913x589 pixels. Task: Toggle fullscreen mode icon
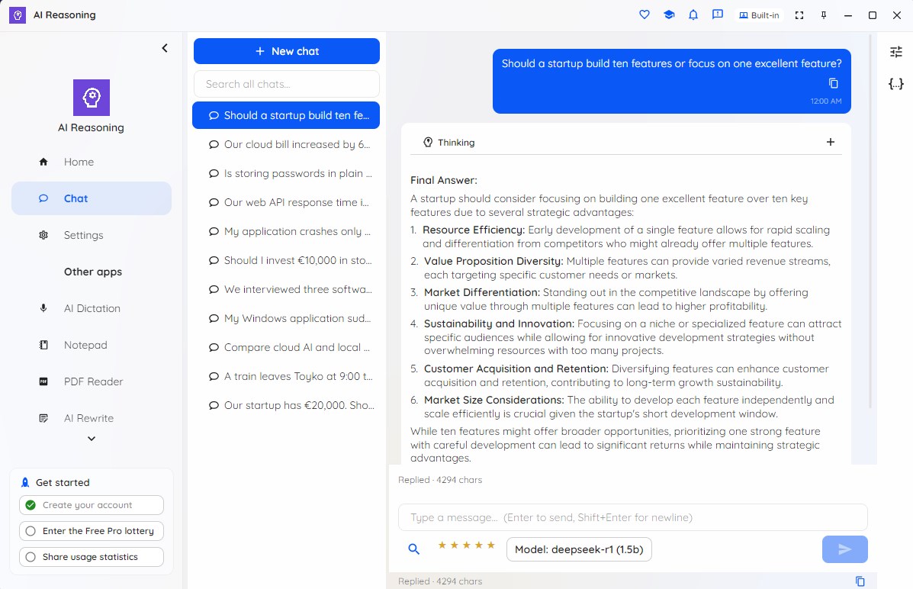[x=799, y=15]
